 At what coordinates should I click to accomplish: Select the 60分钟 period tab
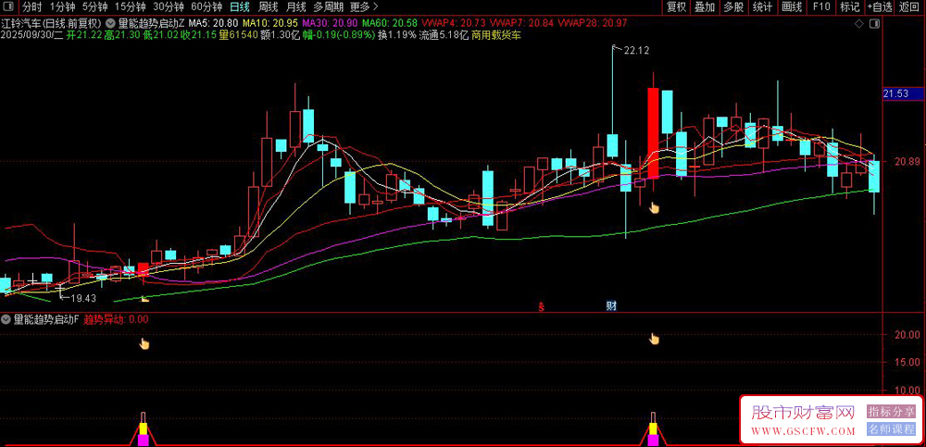(x=206, y=6)
